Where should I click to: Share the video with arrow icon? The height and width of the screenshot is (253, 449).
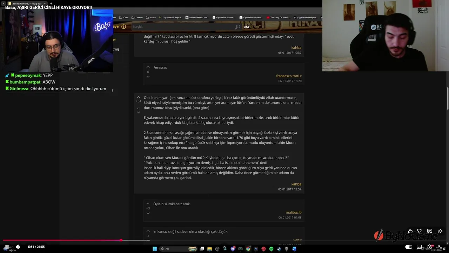[440, 231]
